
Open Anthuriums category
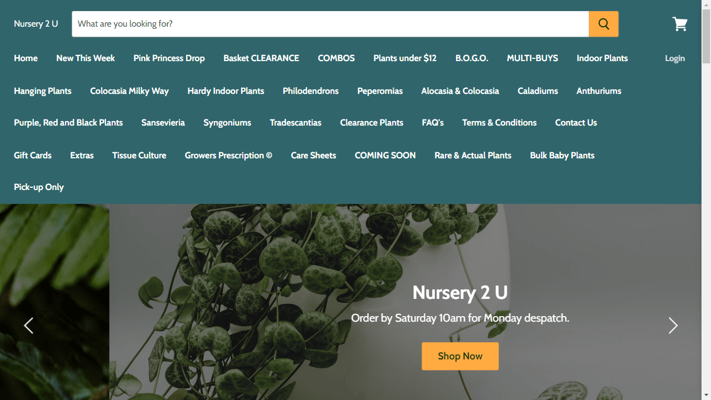point(599,91)
